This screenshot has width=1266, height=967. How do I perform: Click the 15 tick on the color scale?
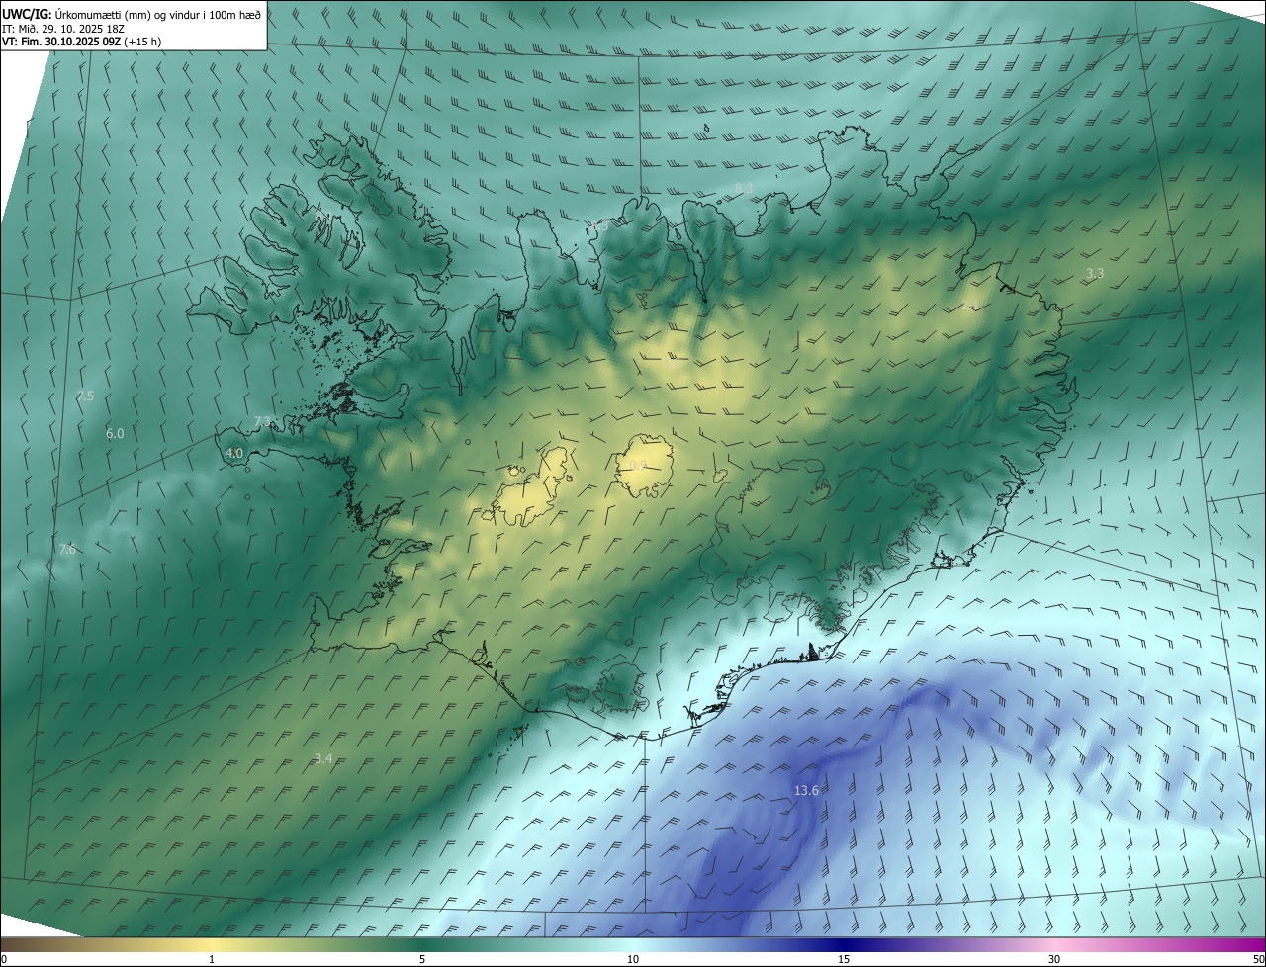tap(844, 959)
